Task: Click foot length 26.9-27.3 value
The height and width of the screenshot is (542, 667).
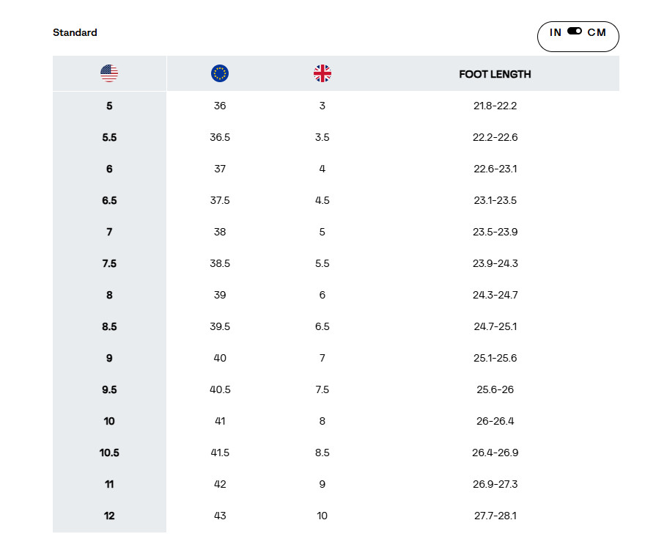Action: (495, 484)
